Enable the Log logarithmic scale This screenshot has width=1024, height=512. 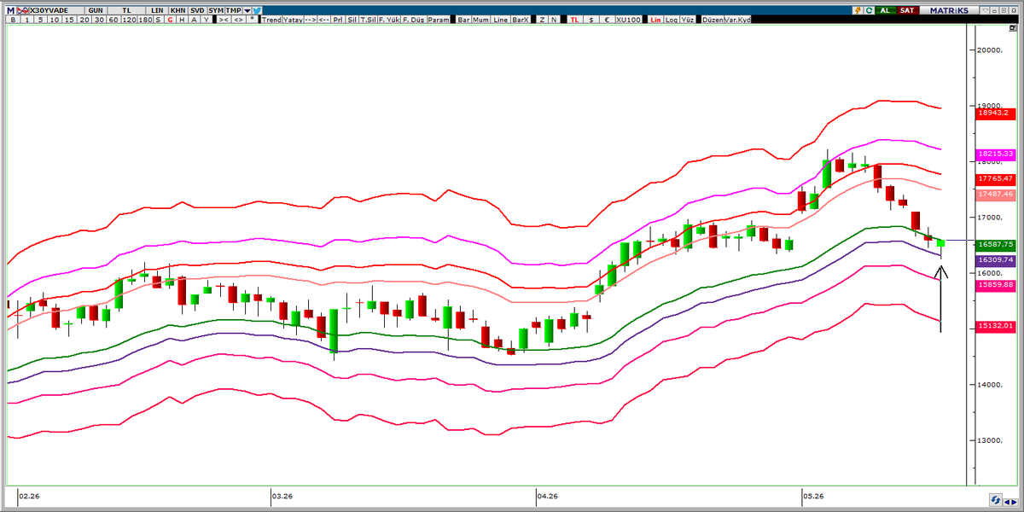672,20
